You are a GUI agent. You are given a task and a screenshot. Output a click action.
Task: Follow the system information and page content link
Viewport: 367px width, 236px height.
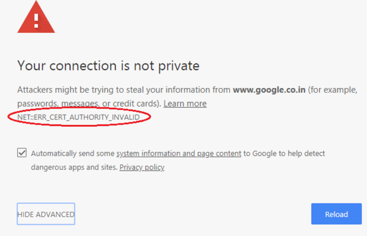179,154
